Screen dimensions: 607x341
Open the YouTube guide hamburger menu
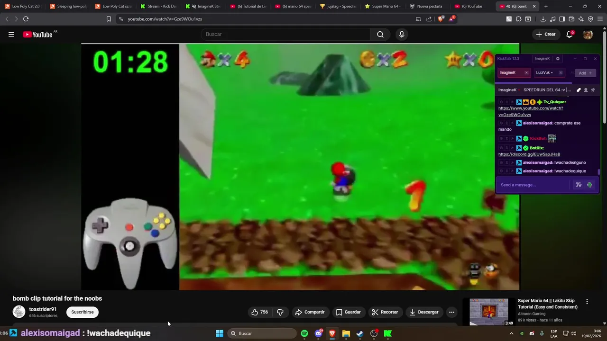(11, 34)
